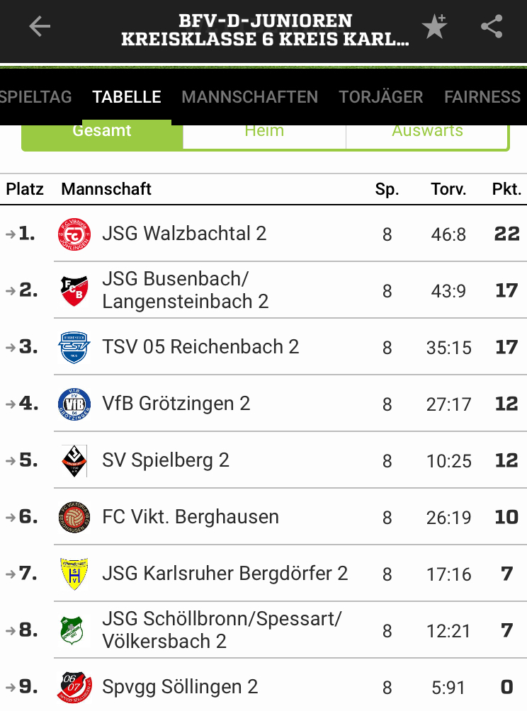Tap the VfB Grötzingen club badge

click(74, 404)
